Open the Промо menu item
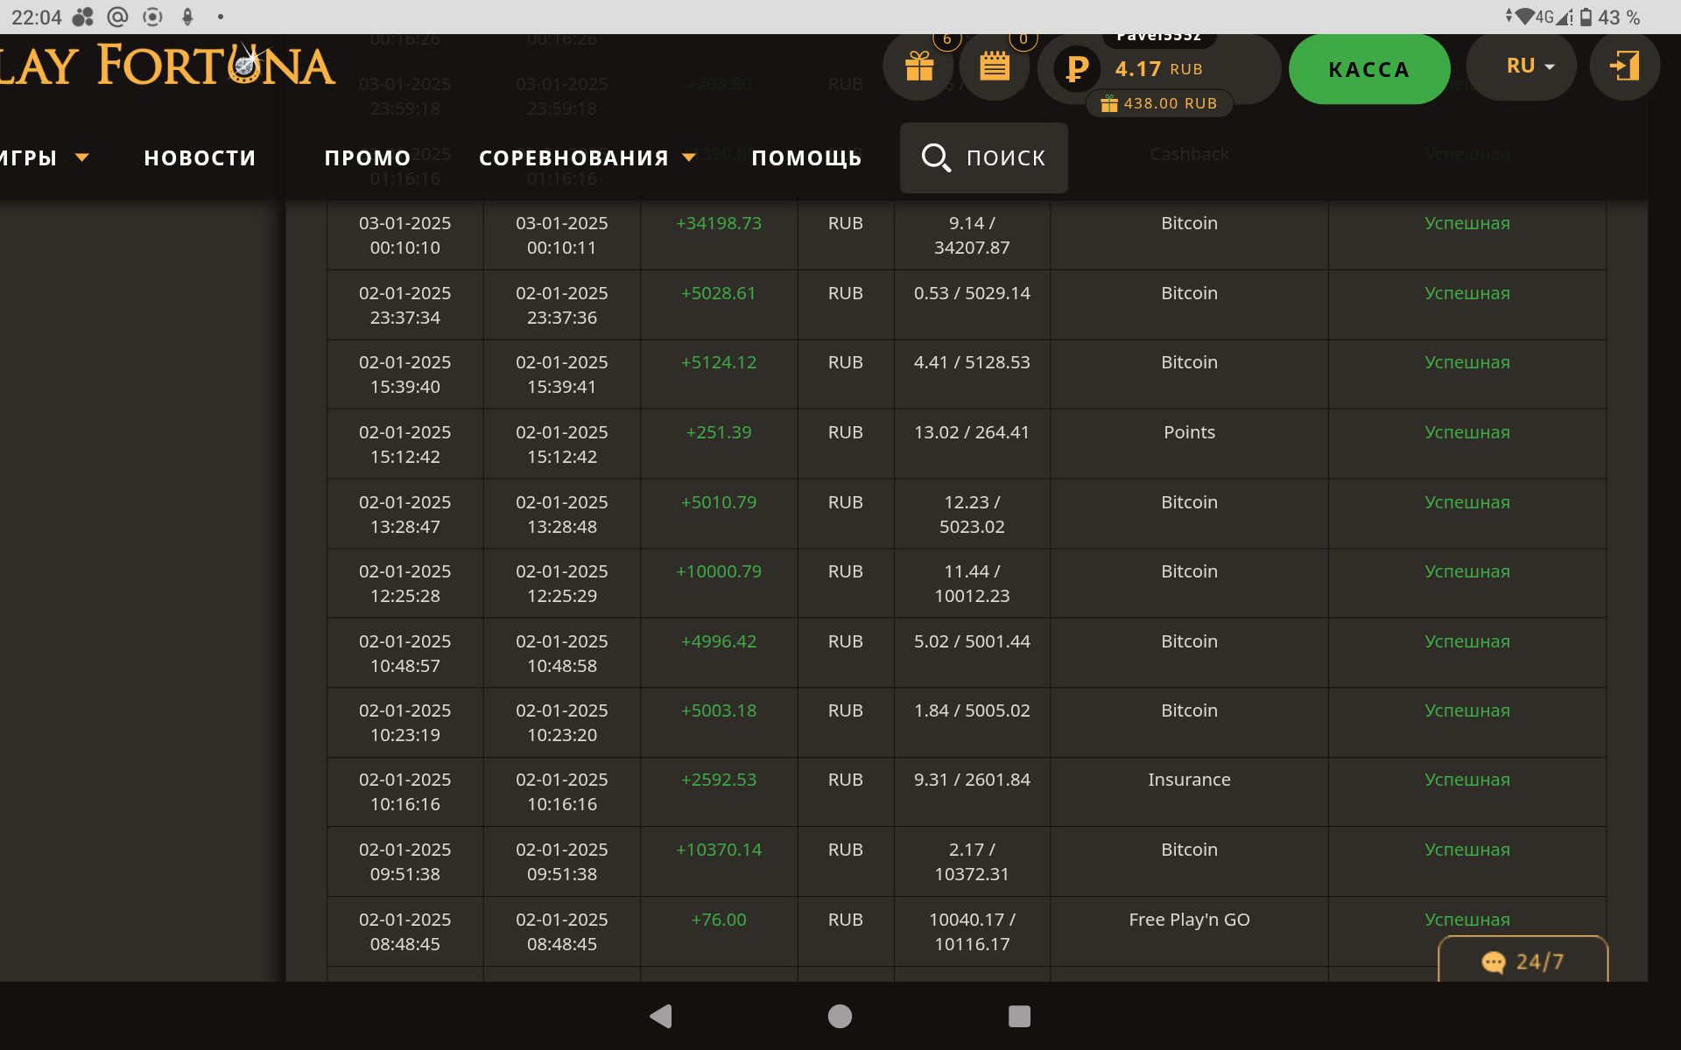 (x=368, y=157)
